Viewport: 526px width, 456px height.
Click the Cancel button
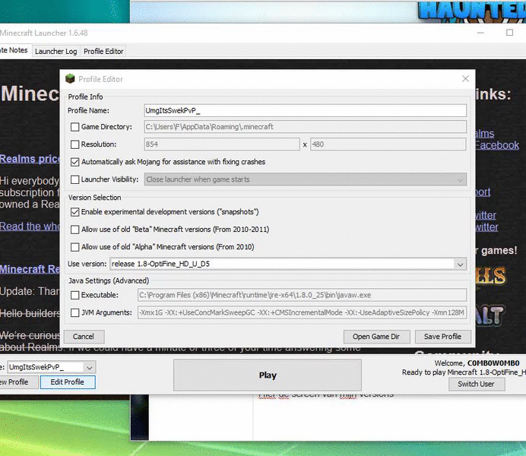point(84,336)
